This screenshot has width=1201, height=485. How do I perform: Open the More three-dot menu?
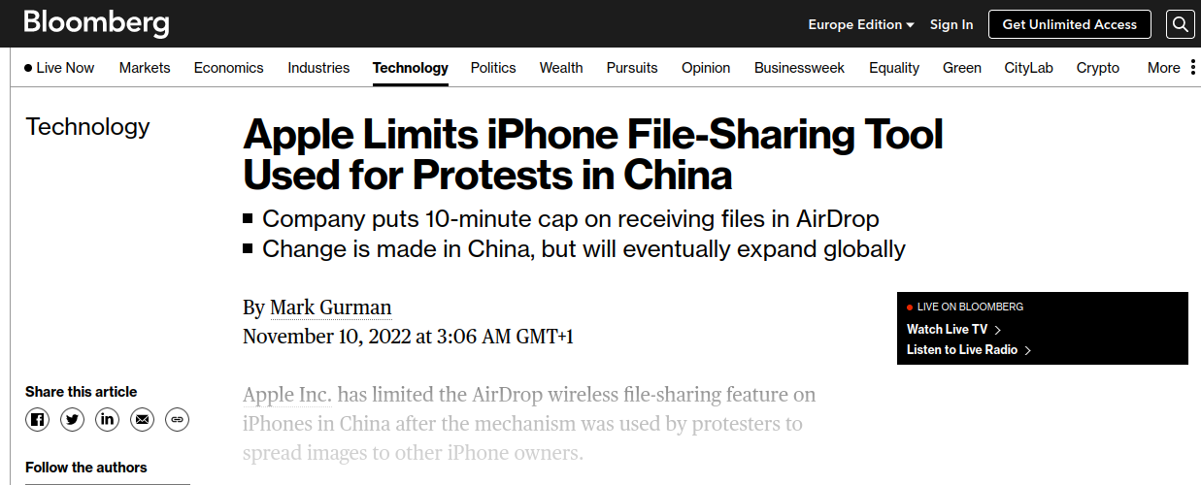pyautogui.click(x=1193, y=68)
